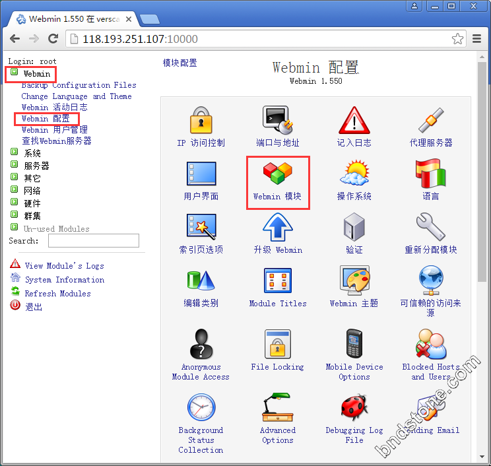Open 查找Webmin服务器 link

pyautogui.click(x=57, y=141)
